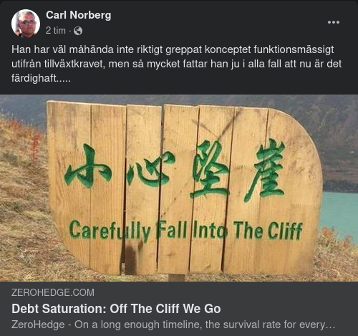Open the three-dot post options menu
Viewport: 358px width, 336px height.
point(334,22)
